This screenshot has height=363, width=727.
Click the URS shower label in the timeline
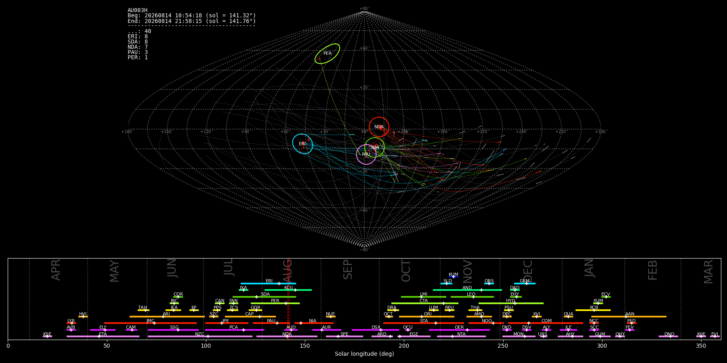[542, 334]
